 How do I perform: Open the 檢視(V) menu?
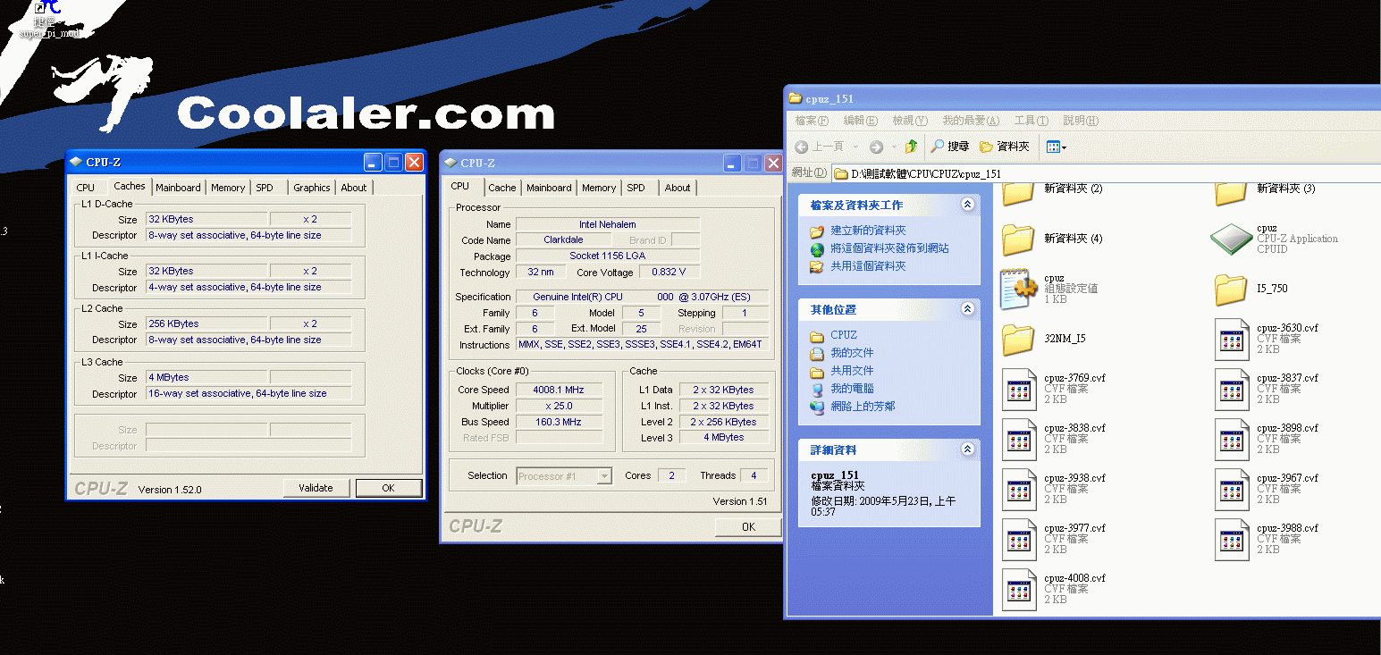click(x=910, y=121)
